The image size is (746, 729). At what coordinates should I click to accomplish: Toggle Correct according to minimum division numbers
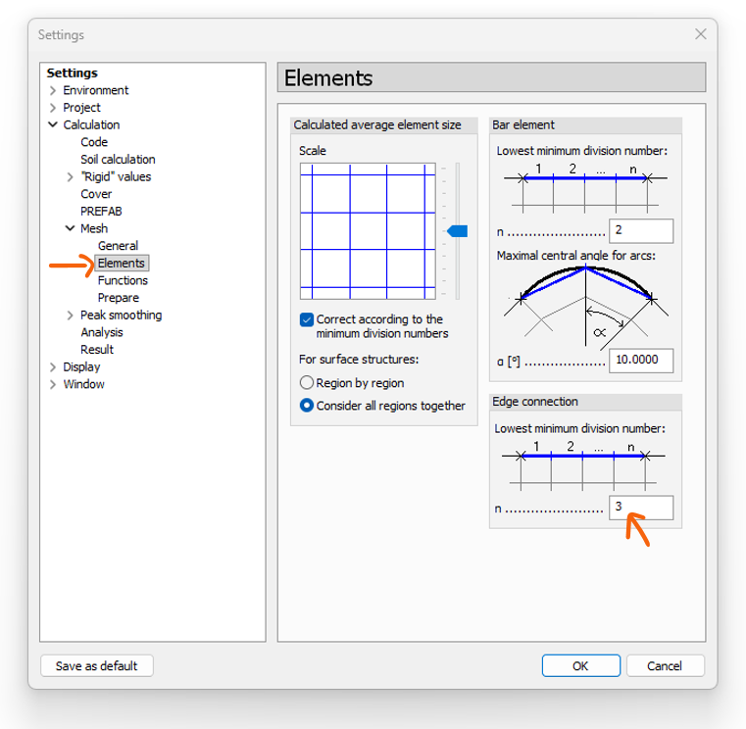(x=307, y=319)
